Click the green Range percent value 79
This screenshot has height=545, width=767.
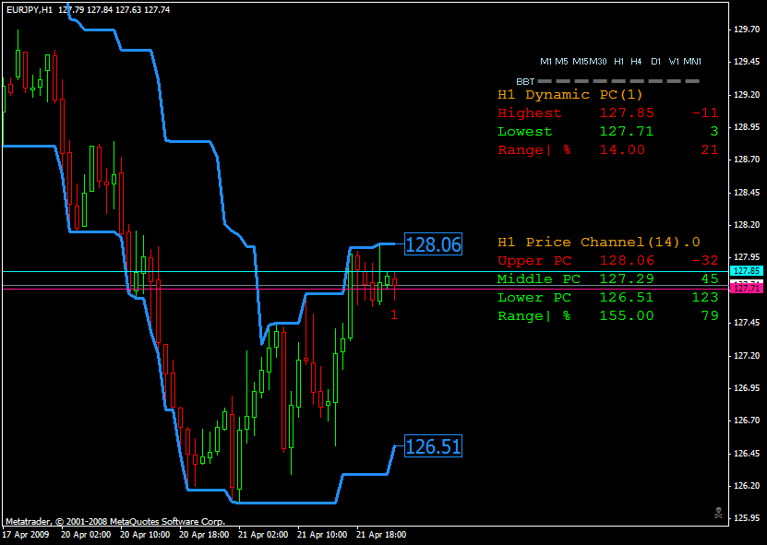point(710,316)
